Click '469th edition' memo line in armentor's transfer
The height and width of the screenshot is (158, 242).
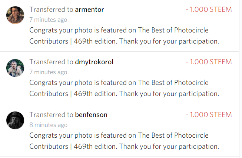coord(124,41)
